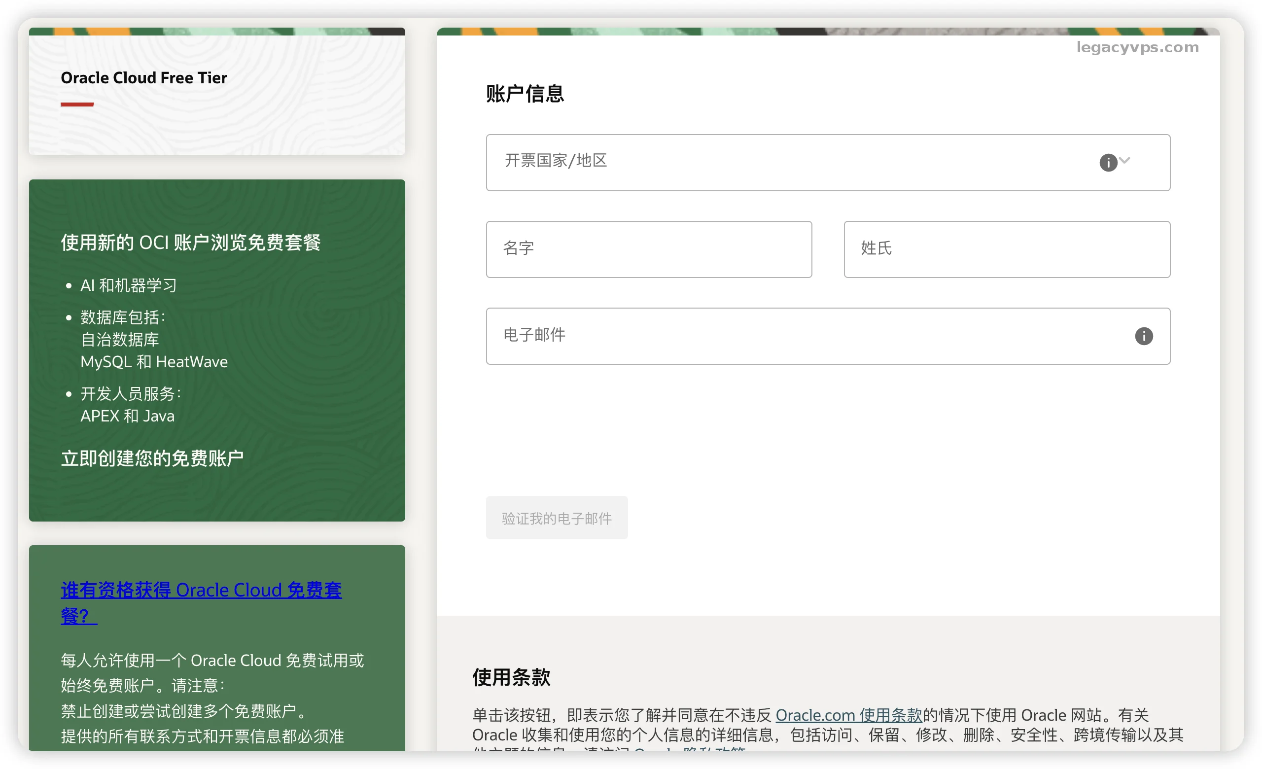
Task: Open the Oracle.com 使用条款 link
Action: [848, 715]
